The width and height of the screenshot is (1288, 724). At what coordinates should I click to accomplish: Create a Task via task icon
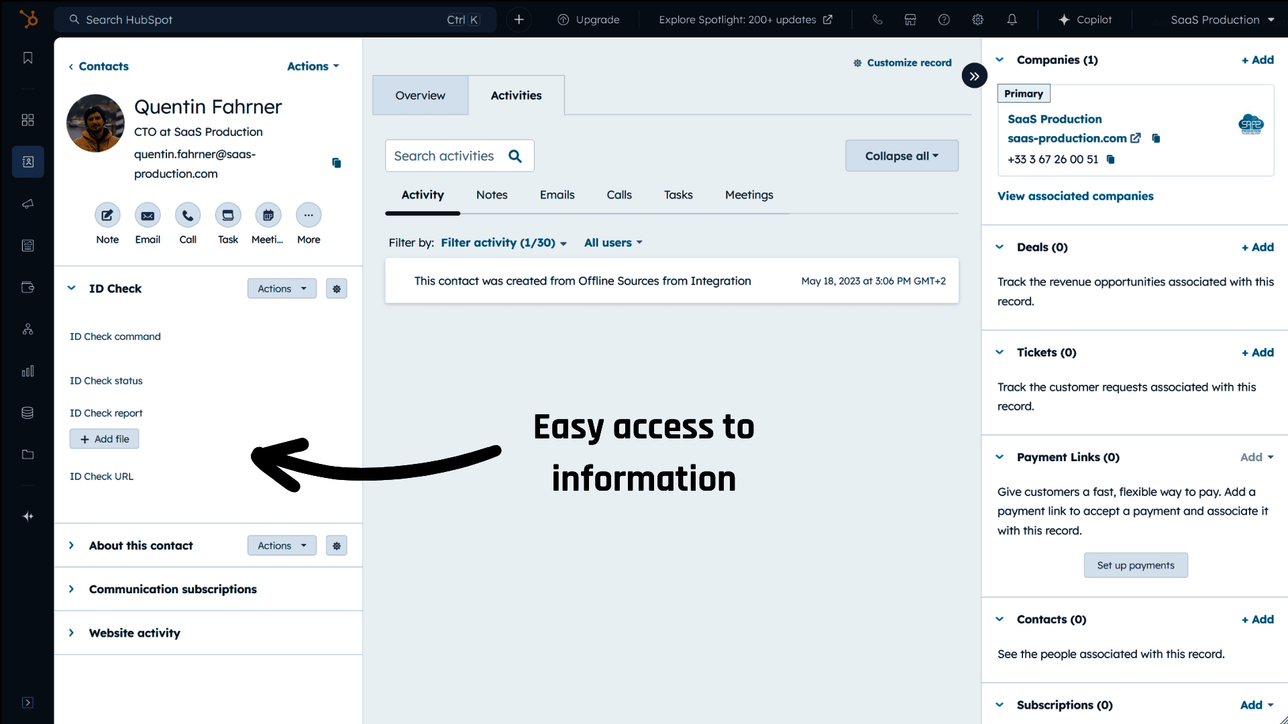(x=228, y=215)
